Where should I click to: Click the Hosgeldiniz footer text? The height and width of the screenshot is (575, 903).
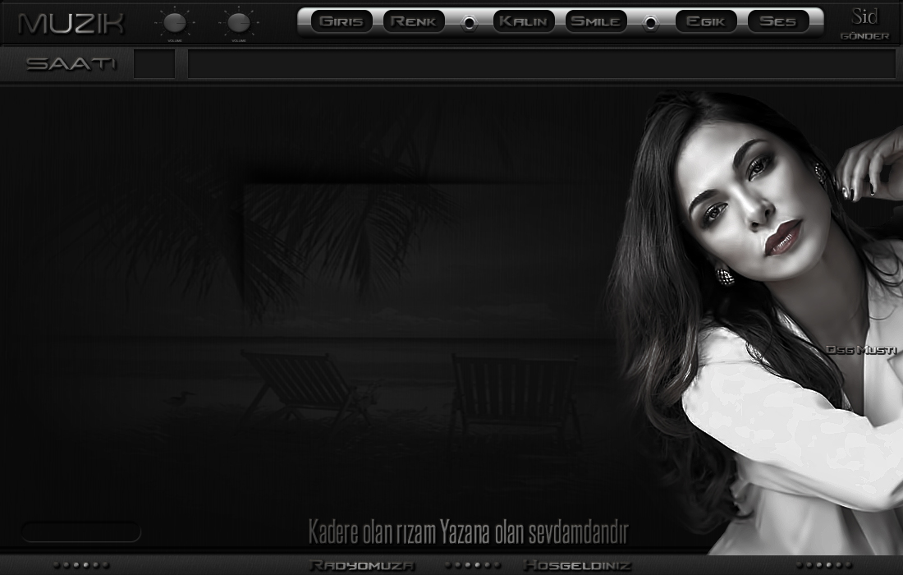tap(576, 565)
